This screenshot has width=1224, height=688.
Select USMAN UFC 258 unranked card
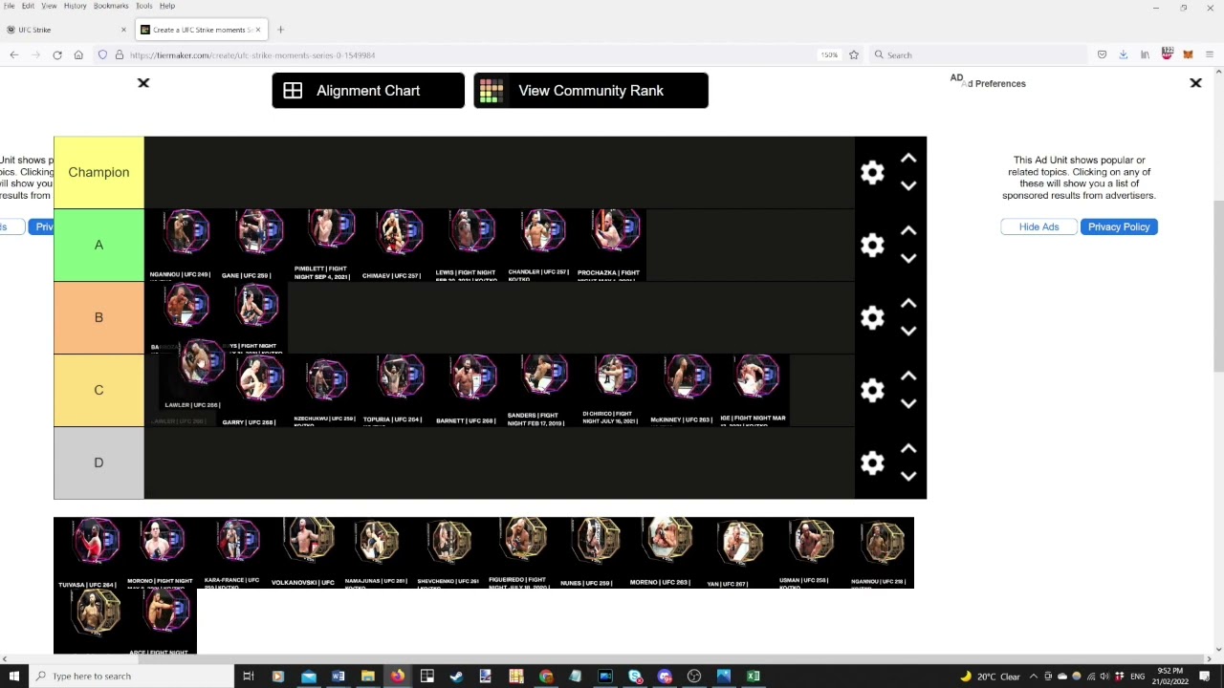[806, 553]
